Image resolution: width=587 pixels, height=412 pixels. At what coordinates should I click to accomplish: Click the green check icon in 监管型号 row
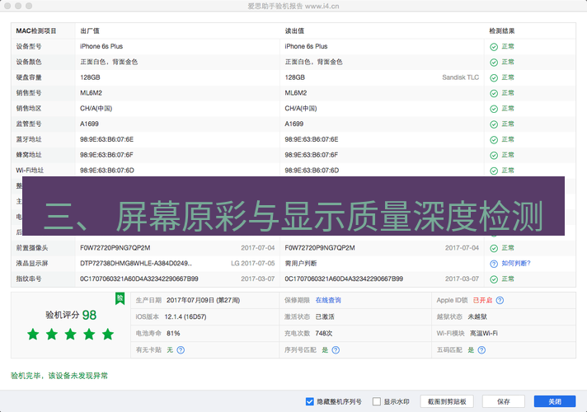click(x=494, y=124)
